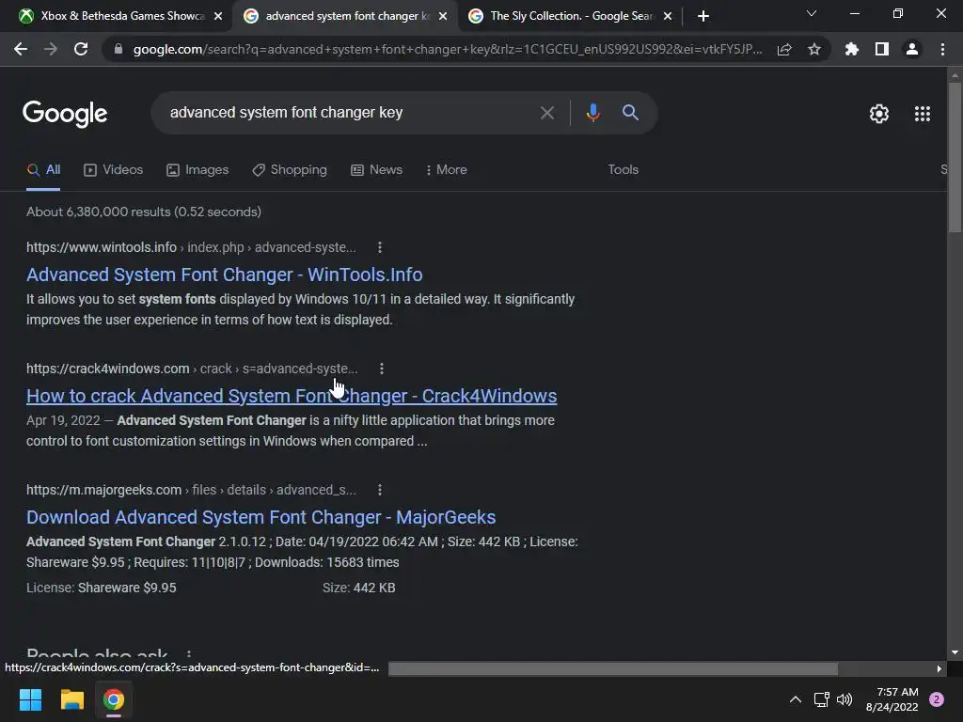Open the search Tools options

pyautogui.click(x=623, y=169)
